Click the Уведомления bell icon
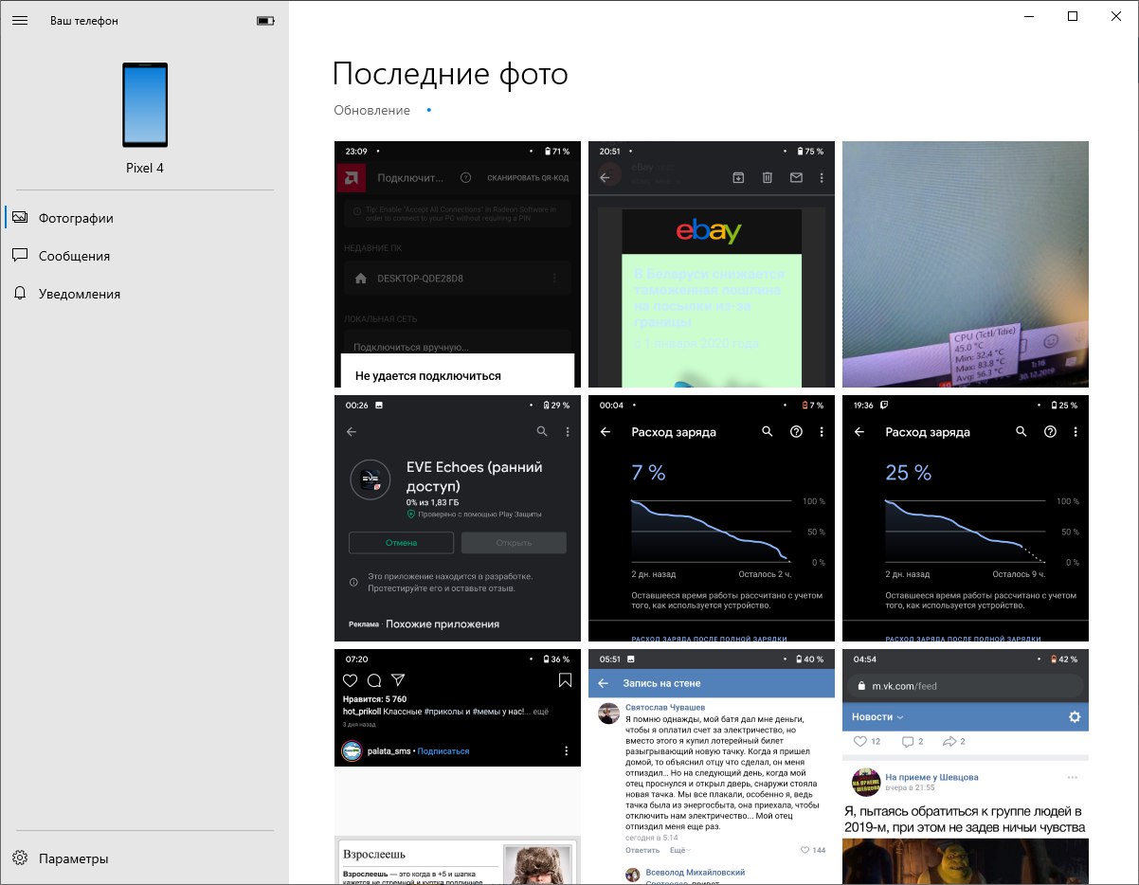1139x885 pixels. click(x=20, y=294)
